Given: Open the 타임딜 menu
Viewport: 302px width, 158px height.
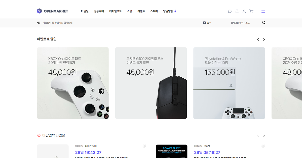Looking at the screenshot, I should (x=85, y=11).
